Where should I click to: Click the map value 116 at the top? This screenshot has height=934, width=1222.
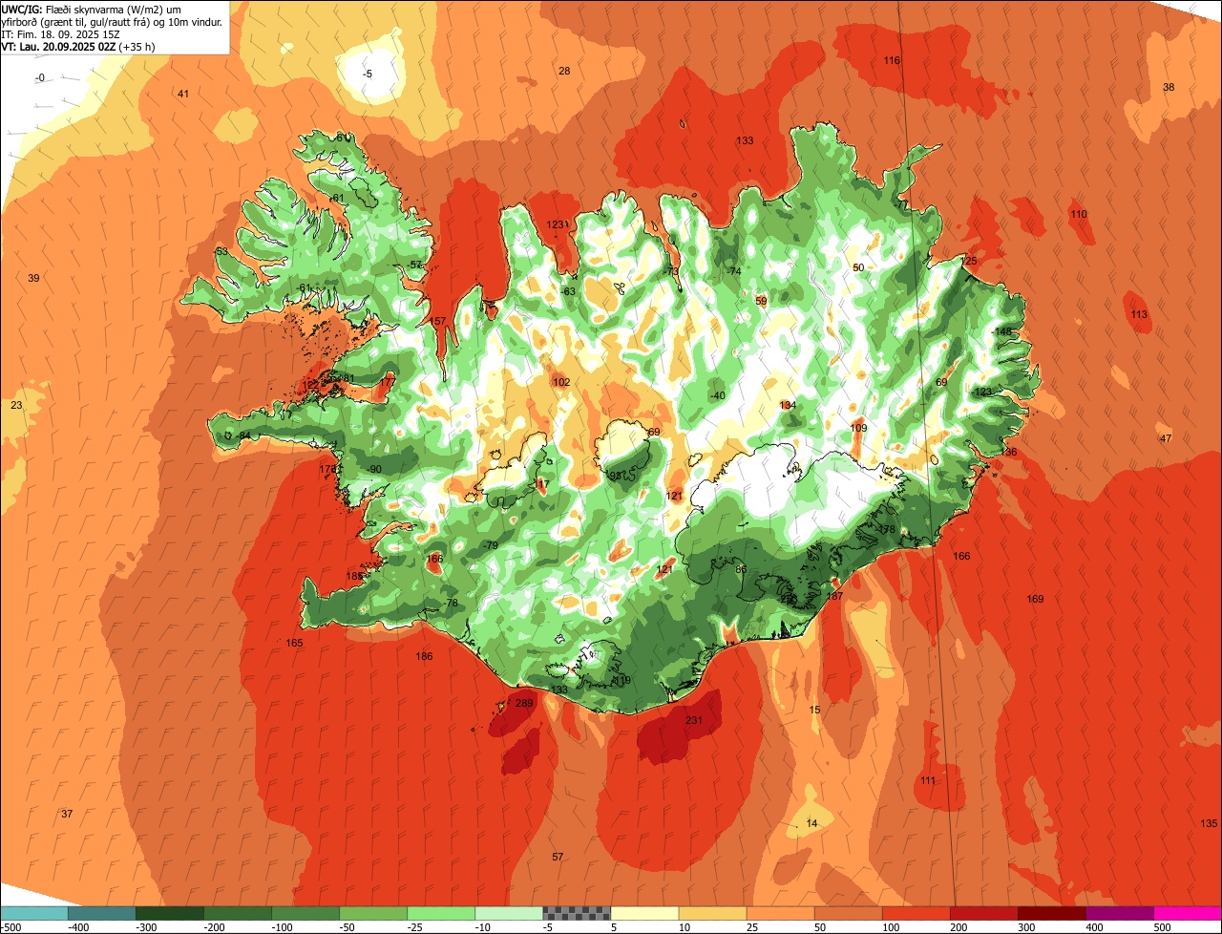click(x=892, y=60)
